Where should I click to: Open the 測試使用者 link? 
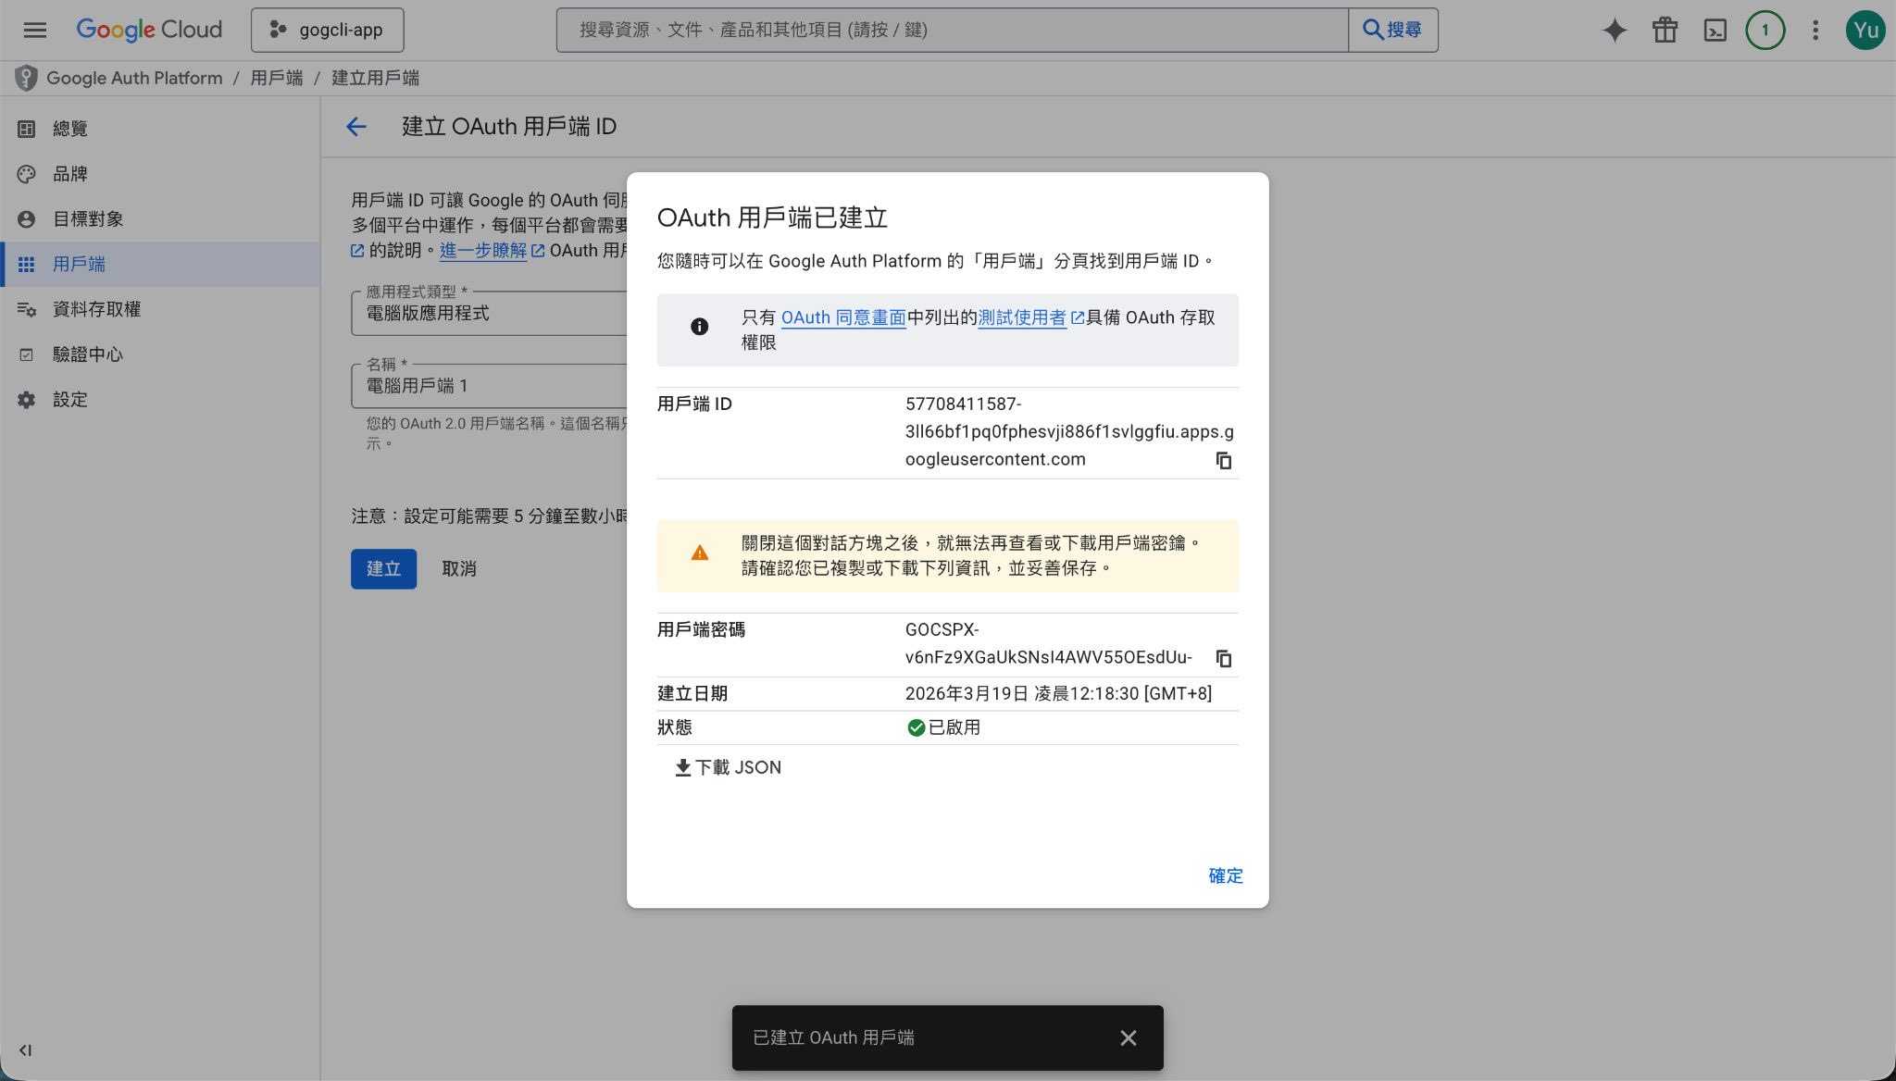1022,317
